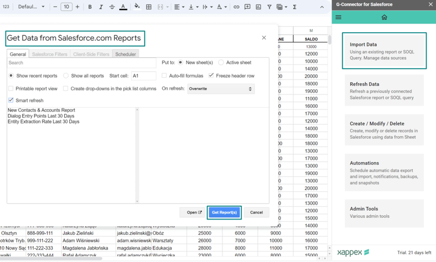The image size is (436, 262).
Task: Collapse the toolbar with chevron
Action: 322,7
